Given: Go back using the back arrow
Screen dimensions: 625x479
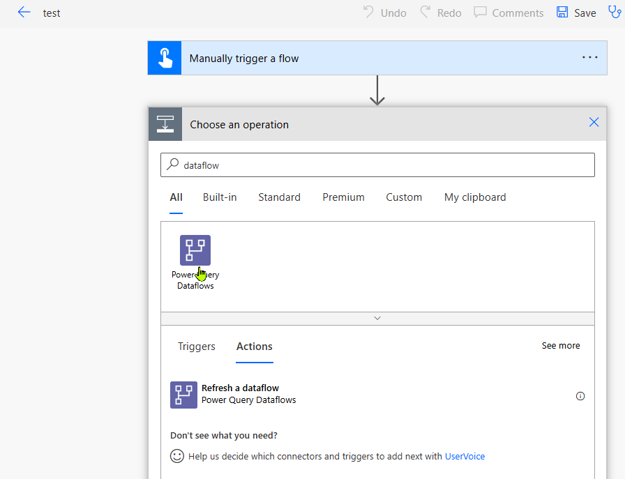Looking at the screenshot, I should pos(24,13).
